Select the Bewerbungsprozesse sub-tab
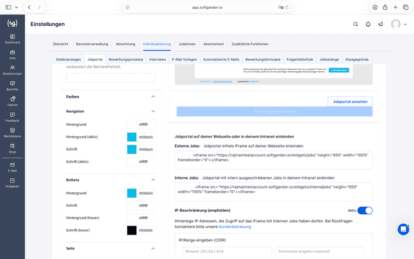The image size is (414, 259). pyautogui.click(x=126, y=59)
